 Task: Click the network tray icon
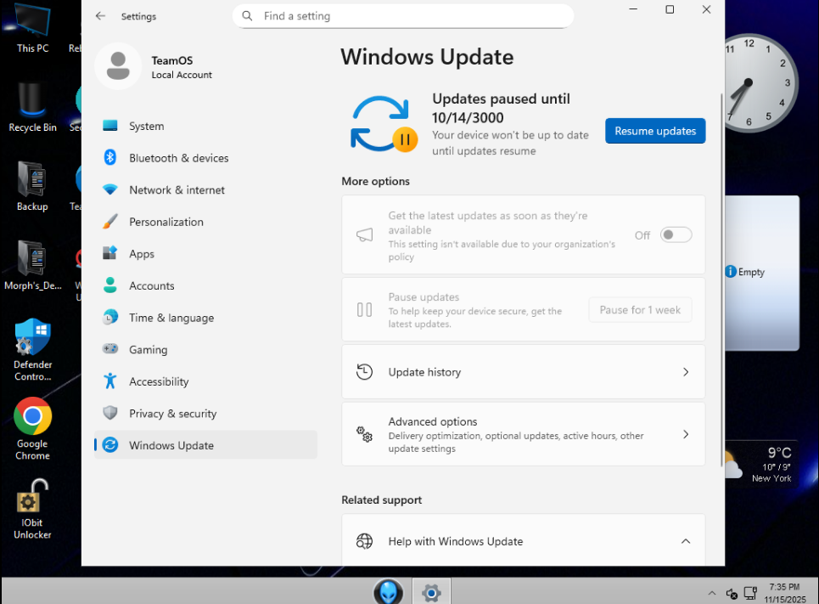tap(750, 593)
